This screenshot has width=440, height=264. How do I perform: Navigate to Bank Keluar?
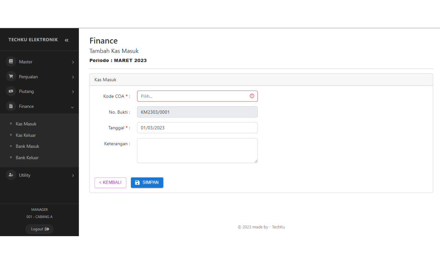(27, 158)
